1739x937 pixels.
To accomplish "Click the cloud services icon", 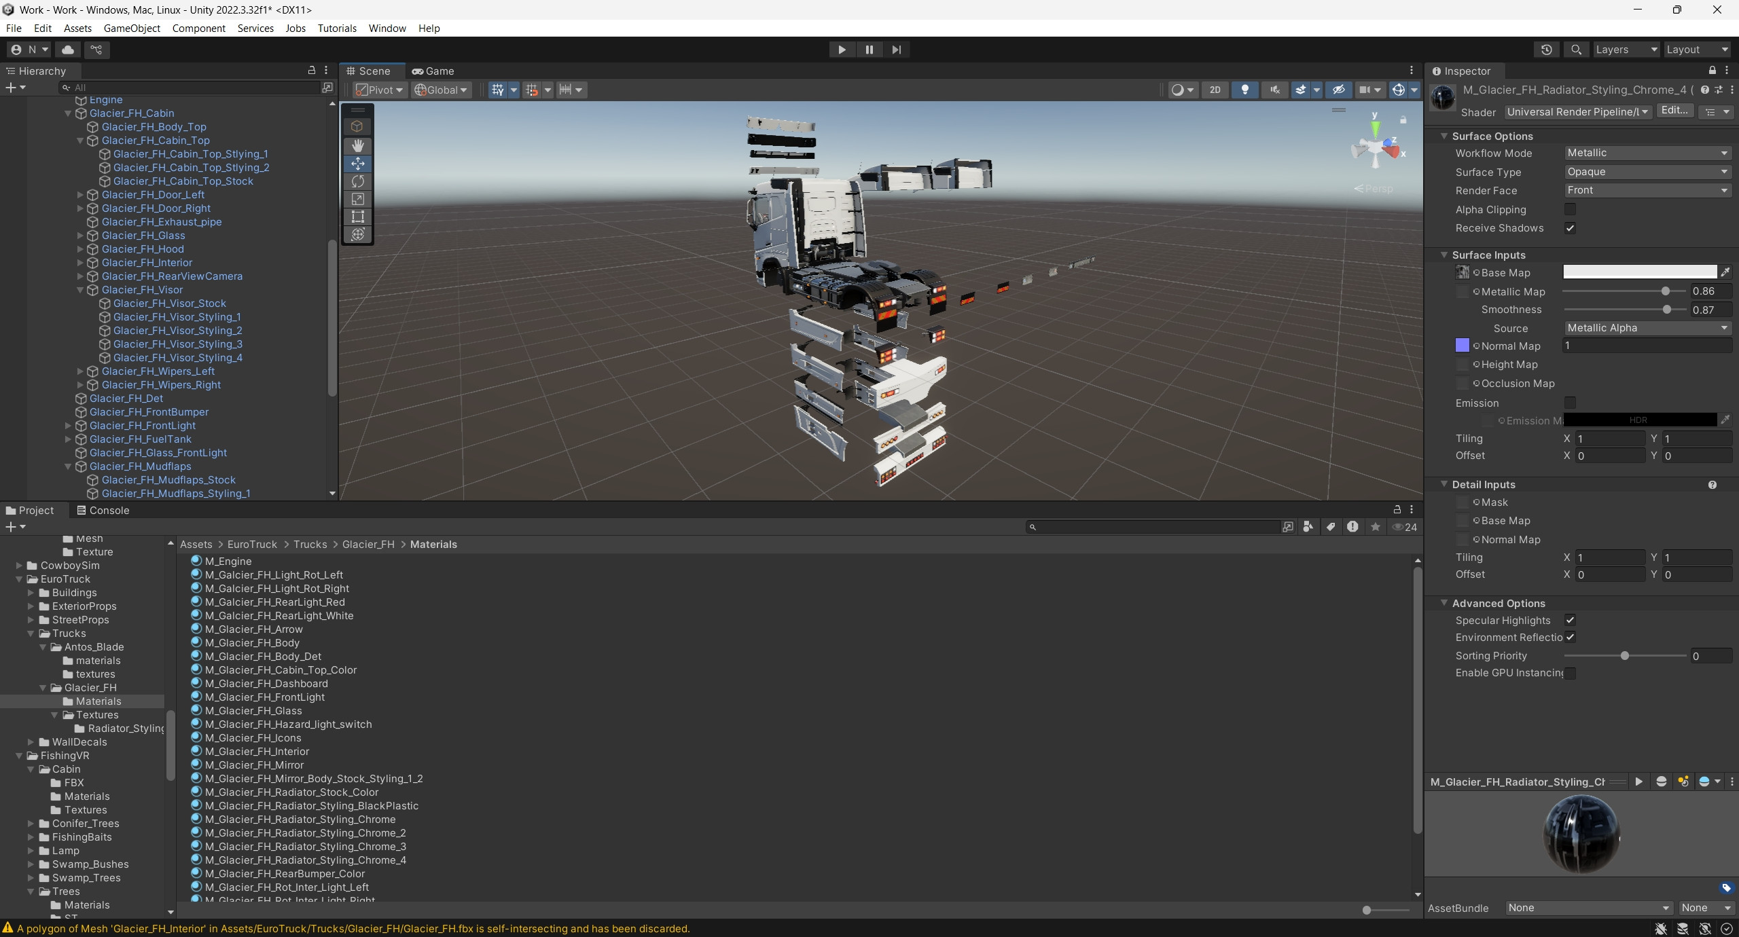I will [68, 50].
